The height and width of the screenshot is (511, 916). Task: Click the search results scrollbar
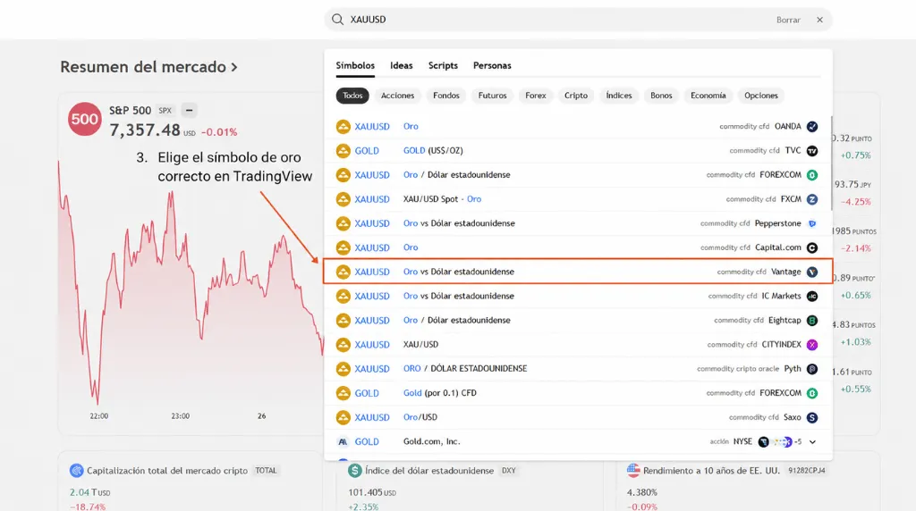tap(831, 163)
